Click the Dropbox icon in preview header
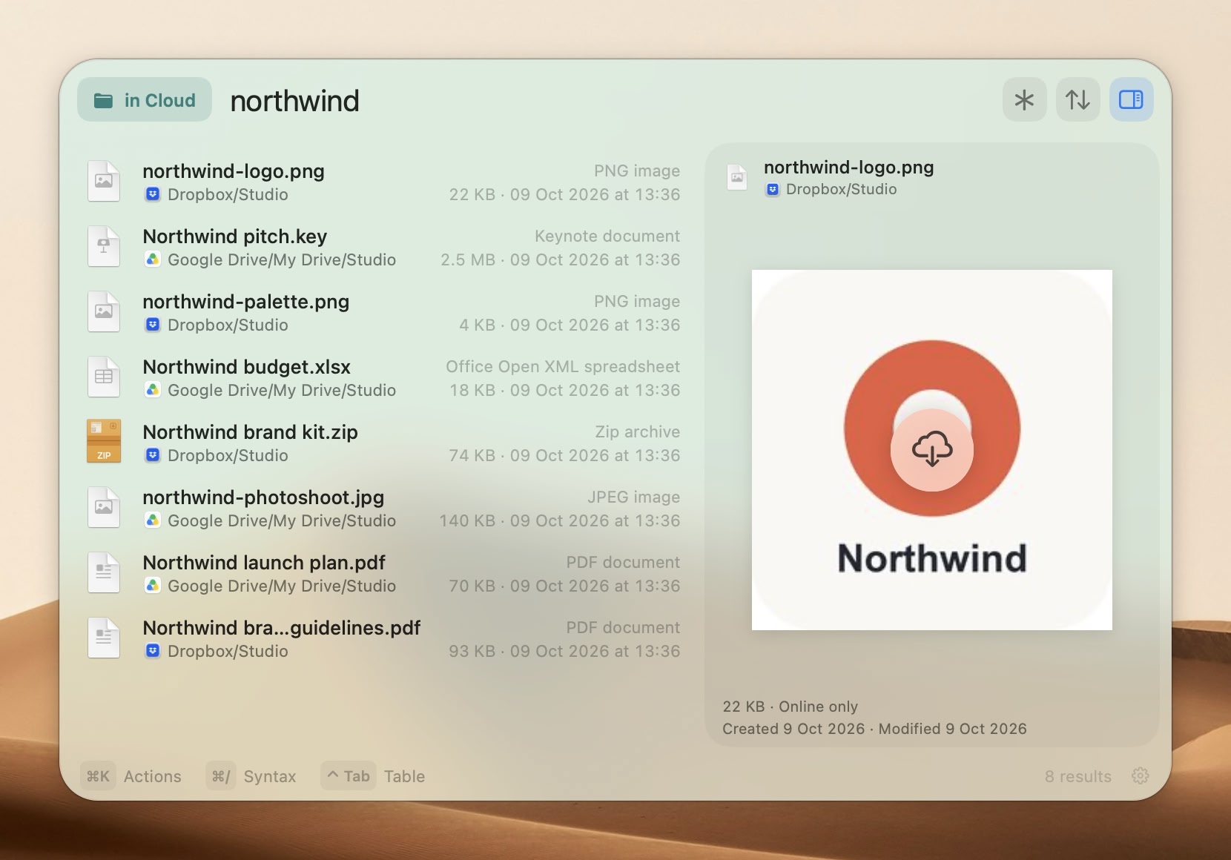Screen dimensions: 1231x860 coord(772,189)
